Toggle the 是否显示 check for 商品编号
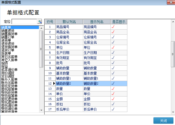175x125 pixels. pyautogui.click(x=113, y=27)
